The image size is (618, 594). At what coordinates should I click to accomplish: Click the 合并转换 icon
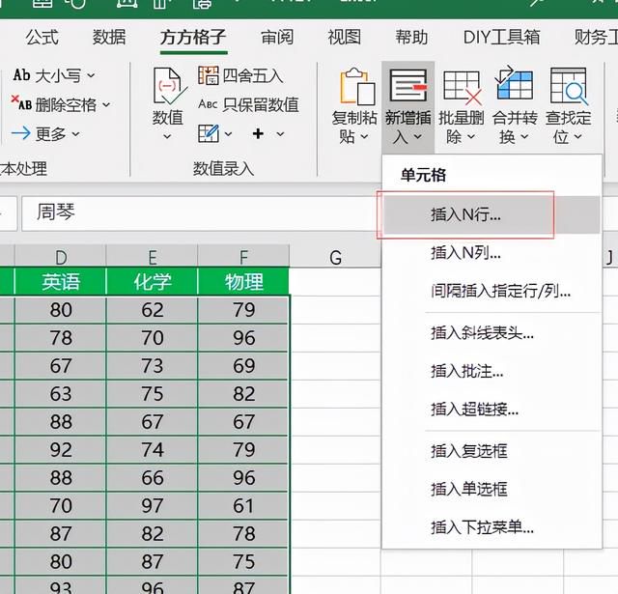(515, 84)
